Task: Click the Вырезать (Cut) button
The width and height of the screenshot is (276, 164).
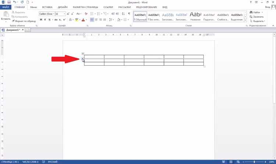Action: pos(18,12)
